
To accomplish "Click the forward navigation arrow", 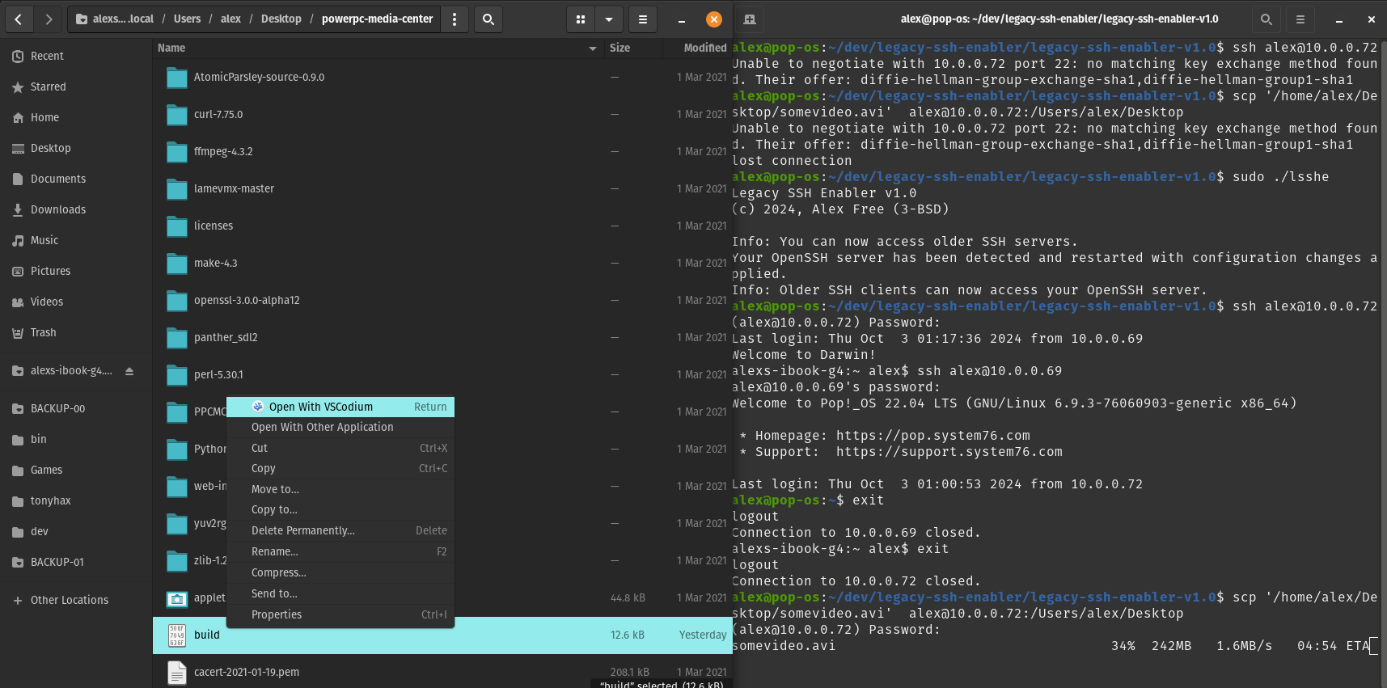I will point(49,19).
